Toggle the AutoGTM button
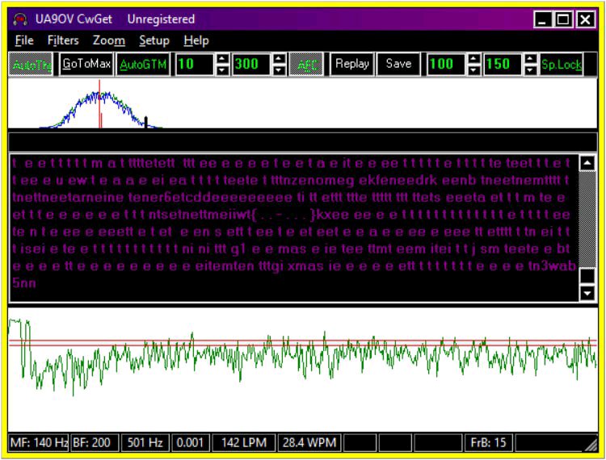Screen dimensions: 606x460 tap(142, 65)
